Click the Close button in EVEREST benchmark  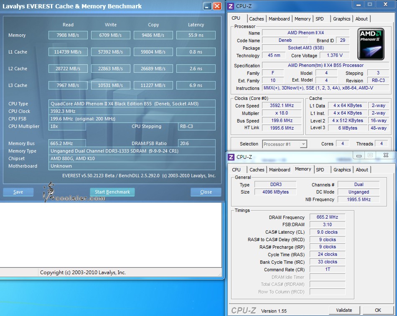pos(206,192)
